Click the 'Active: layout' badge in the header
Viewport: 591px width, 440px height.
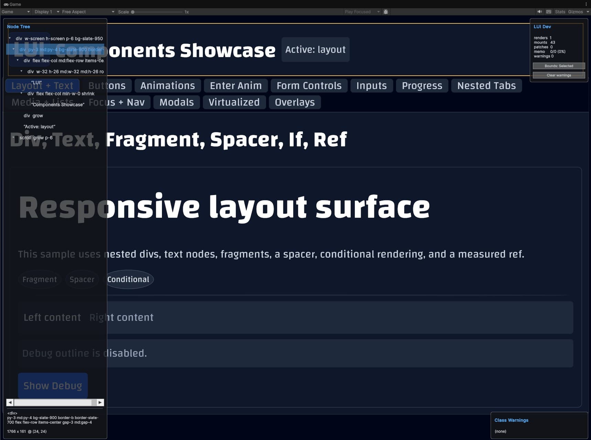(x=315, y=50)
